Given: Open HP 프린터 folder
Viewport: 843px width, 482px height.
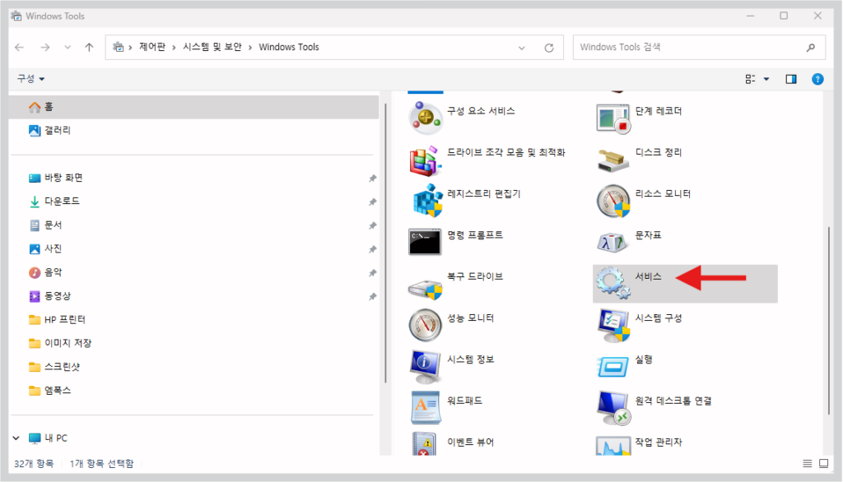Looking at the screenshot, I should click(x=64, y=320).
